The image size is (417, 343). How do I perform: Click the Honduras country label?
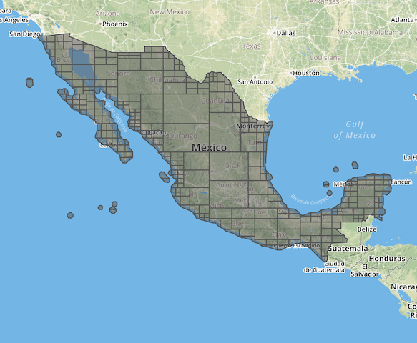(387, 259)
